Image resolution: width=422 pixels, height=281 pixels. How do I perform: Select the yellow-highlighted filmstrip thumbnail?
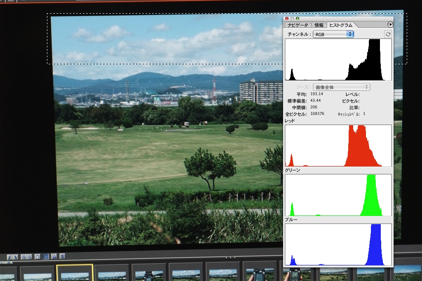pos(75,273)
